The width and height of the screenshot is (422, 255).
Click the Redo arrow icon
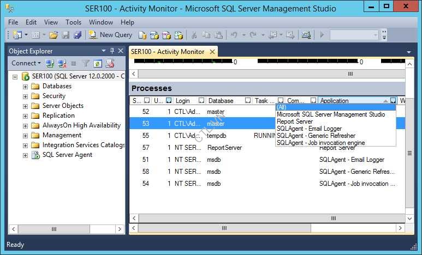click(x=253, y=35)
